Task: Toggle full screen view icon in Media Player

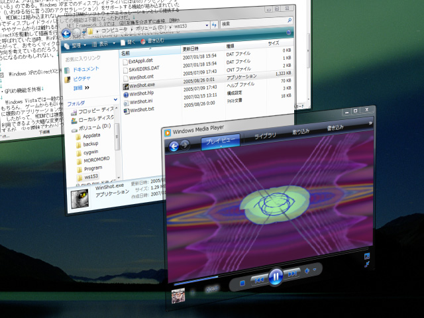Action: pos(366,256)
